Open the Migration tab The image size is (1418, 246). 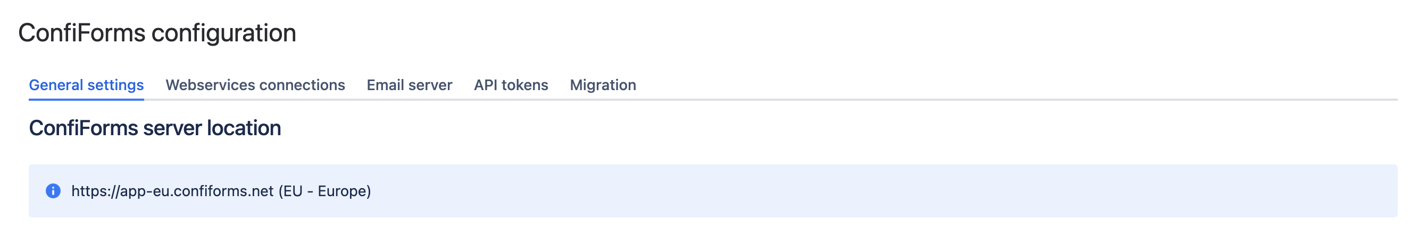pyautogui.click(x=603, y=85)
